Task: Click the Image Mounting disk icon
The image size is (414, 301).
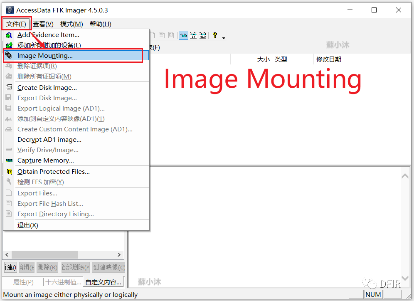Action: pos(9,55)
